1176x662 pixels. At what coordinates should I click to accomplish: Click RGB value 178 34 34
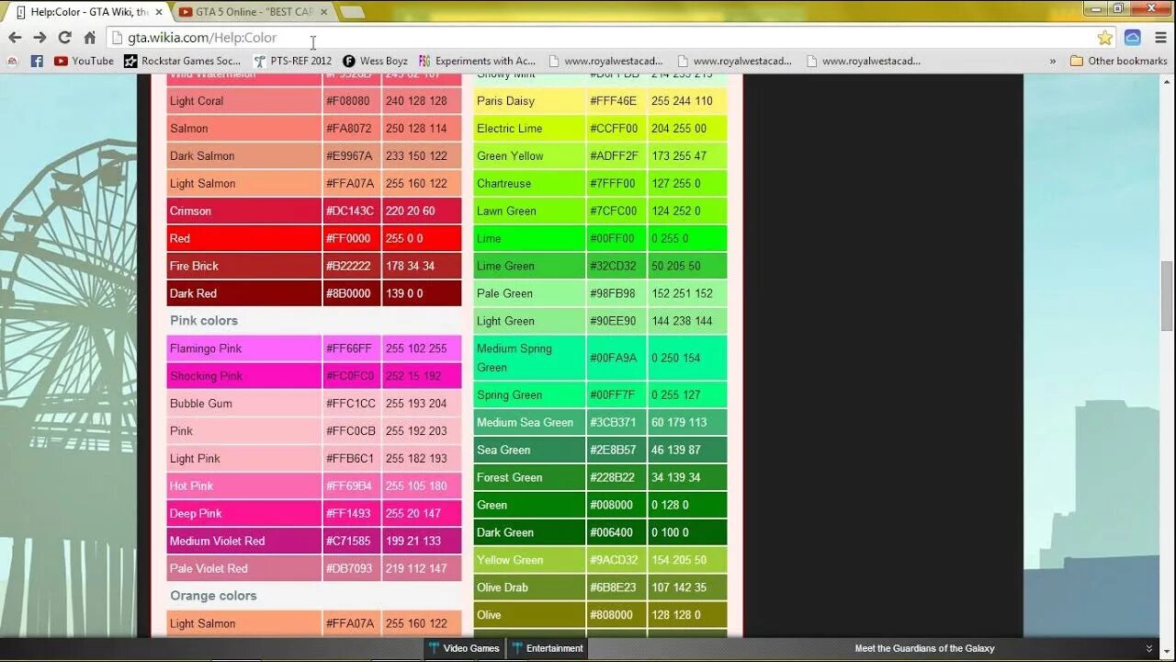[x=410, y=267]
